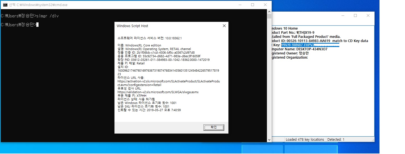Viewport: 405px width, 154px height.
Task: Minimize the key finder window
Action: [343, 16]
